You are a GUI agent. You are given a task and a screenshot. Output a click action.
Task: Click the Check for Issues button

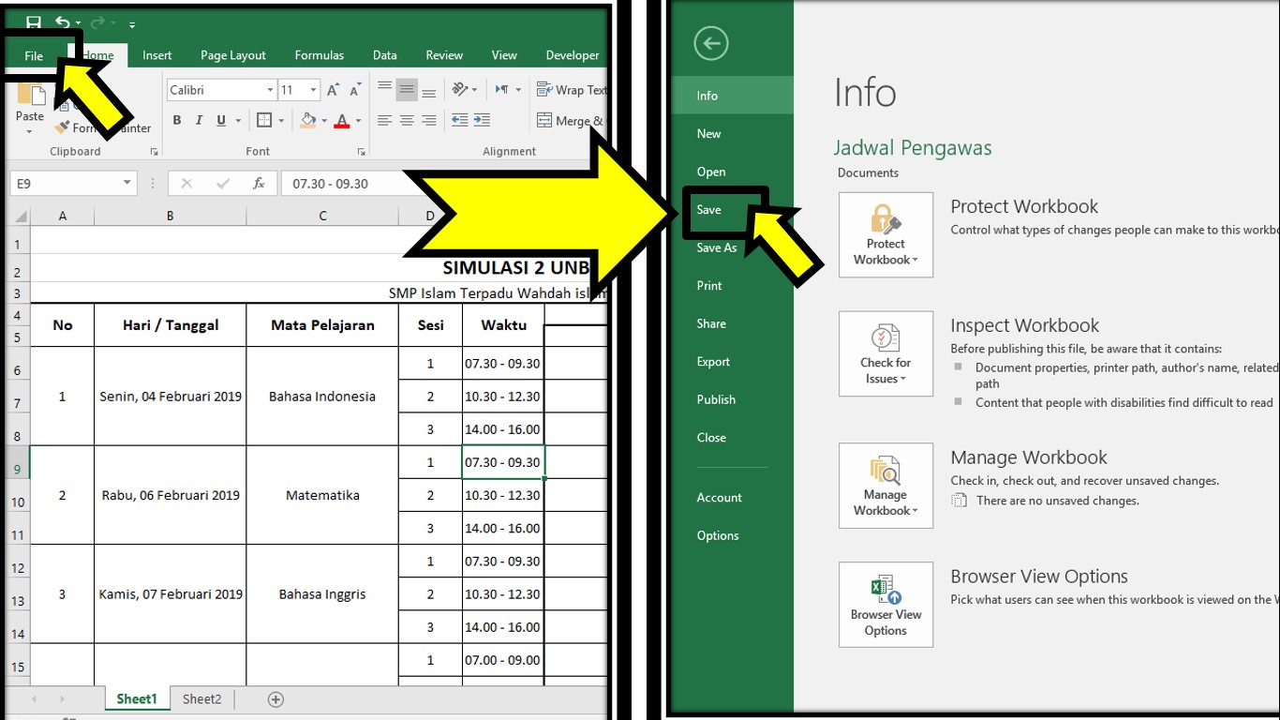coord(885,352)
